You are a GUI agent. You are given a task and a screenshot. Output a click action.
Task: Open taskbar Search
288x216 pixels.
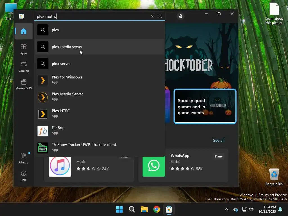132,209
